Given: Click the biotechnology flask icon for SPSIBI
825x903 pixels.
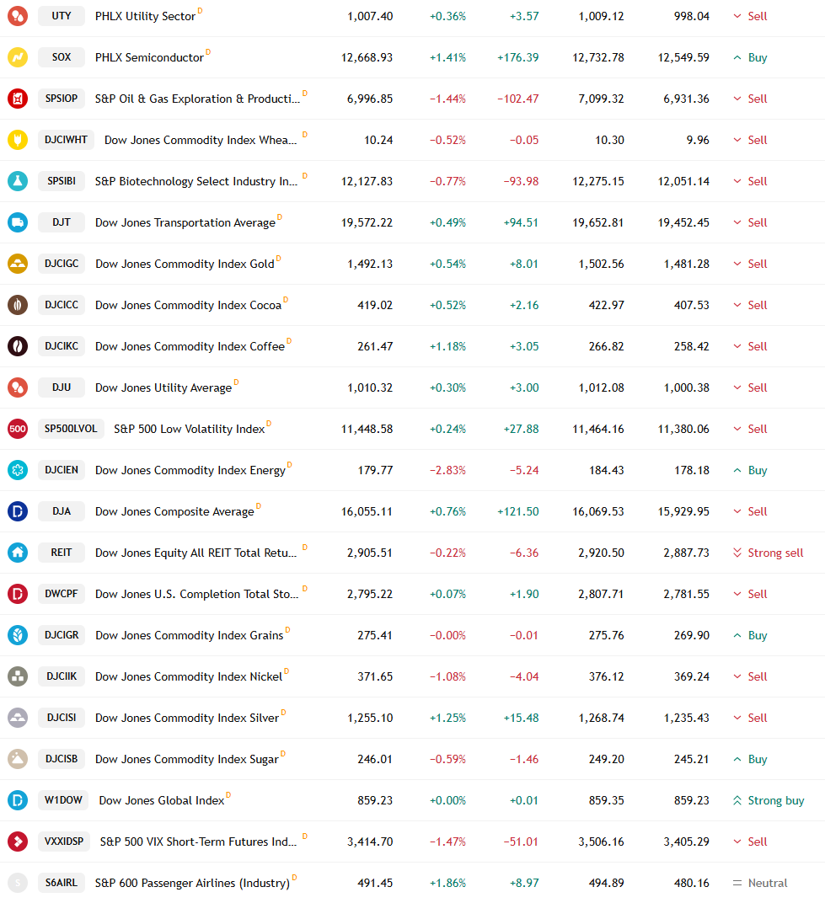Looking at the screenshot, I should [x=18, y=181].
